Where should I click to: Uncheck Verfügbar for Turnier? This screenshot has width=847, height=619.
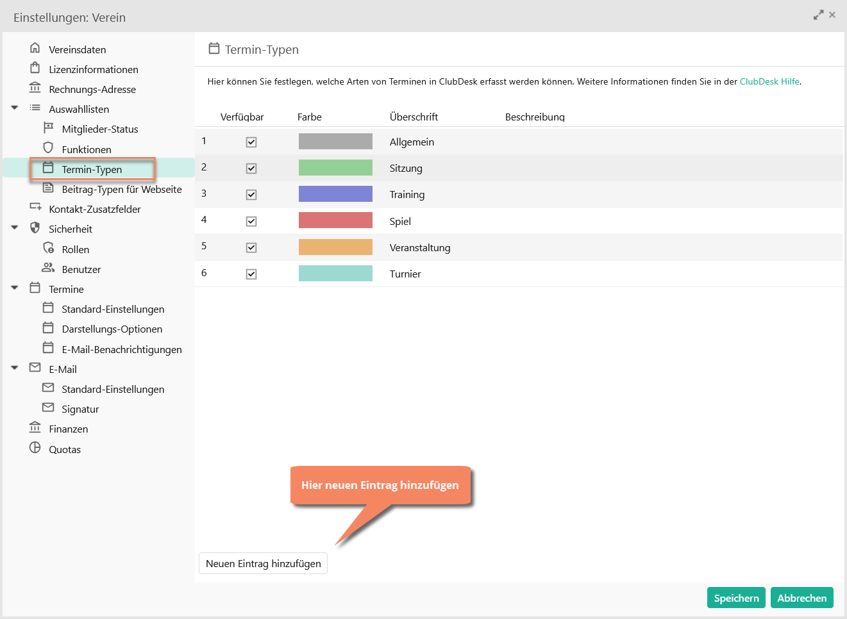(251, 274)
